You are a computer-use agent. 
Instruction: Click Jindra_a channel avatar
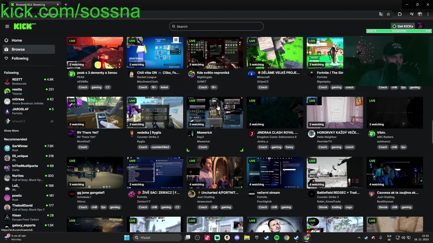point(251,134)
